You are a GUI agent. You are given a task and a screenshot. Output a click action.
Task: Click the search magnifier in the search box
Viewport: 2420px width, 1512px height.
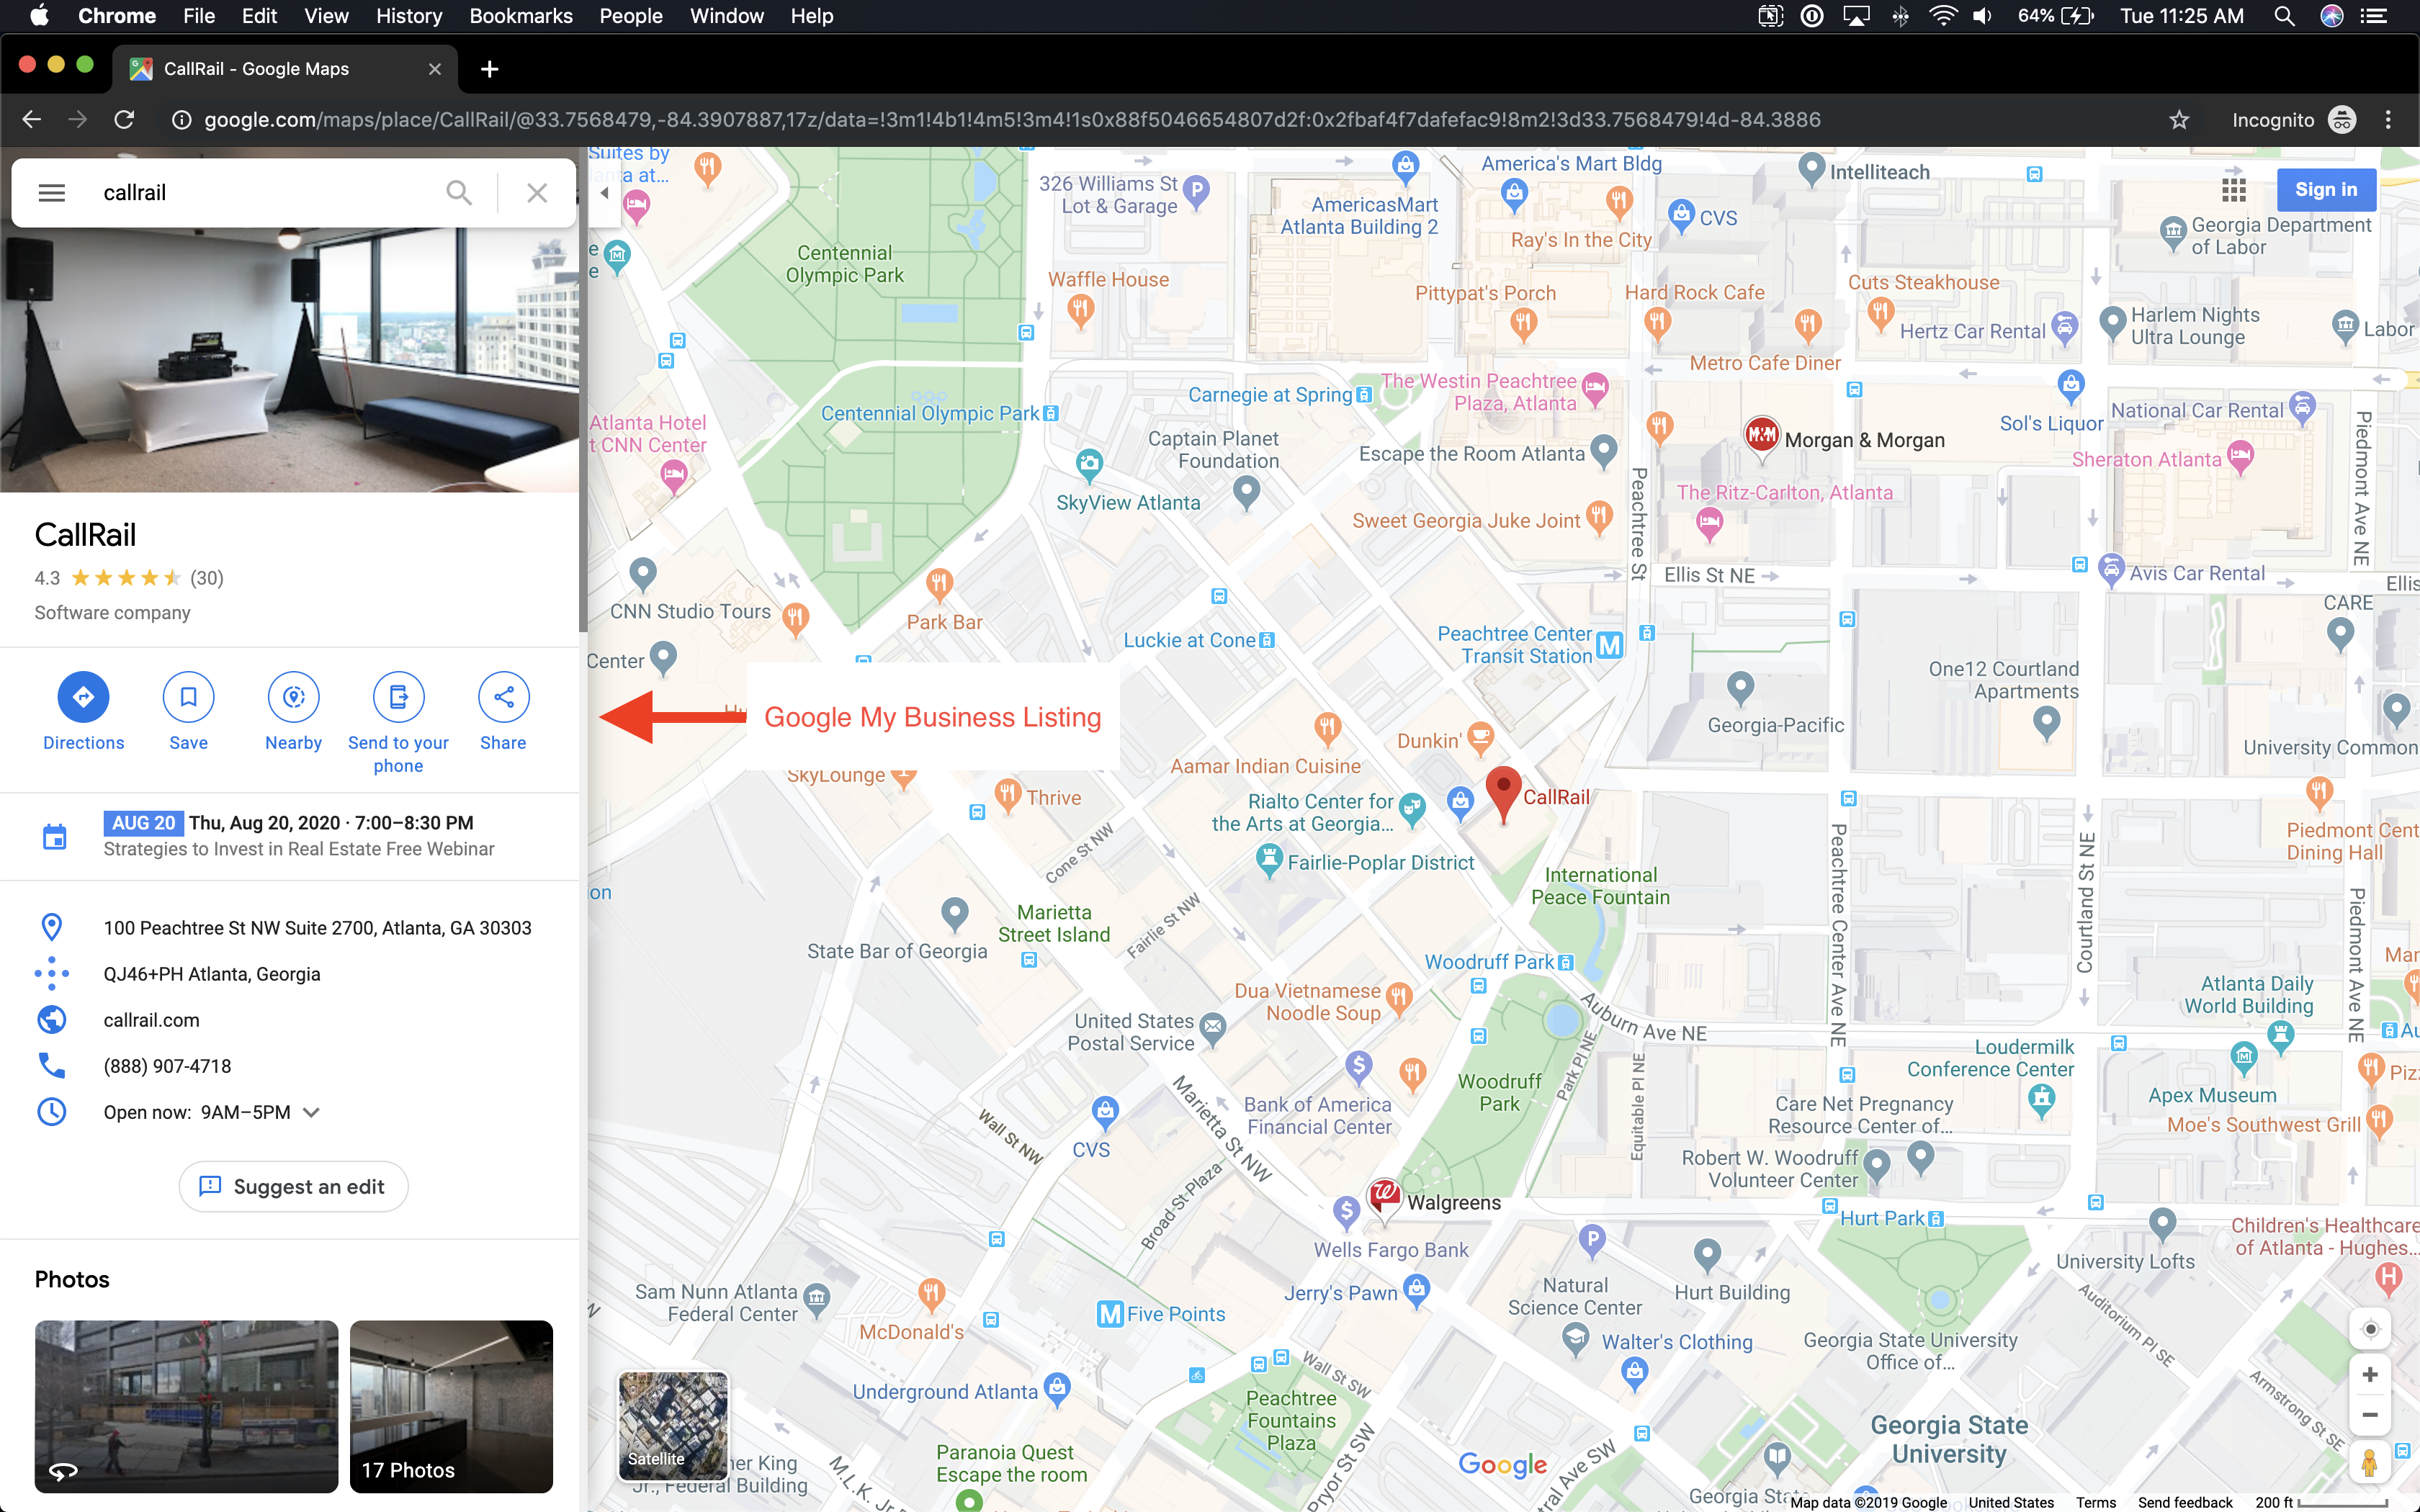459,192
